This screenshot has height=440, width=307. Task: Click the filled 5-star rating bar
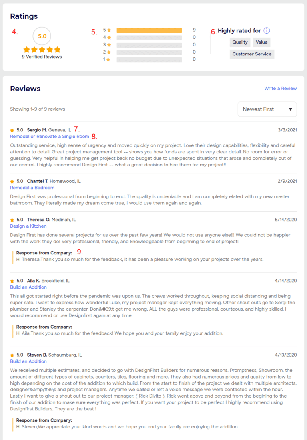pos(149,30)
